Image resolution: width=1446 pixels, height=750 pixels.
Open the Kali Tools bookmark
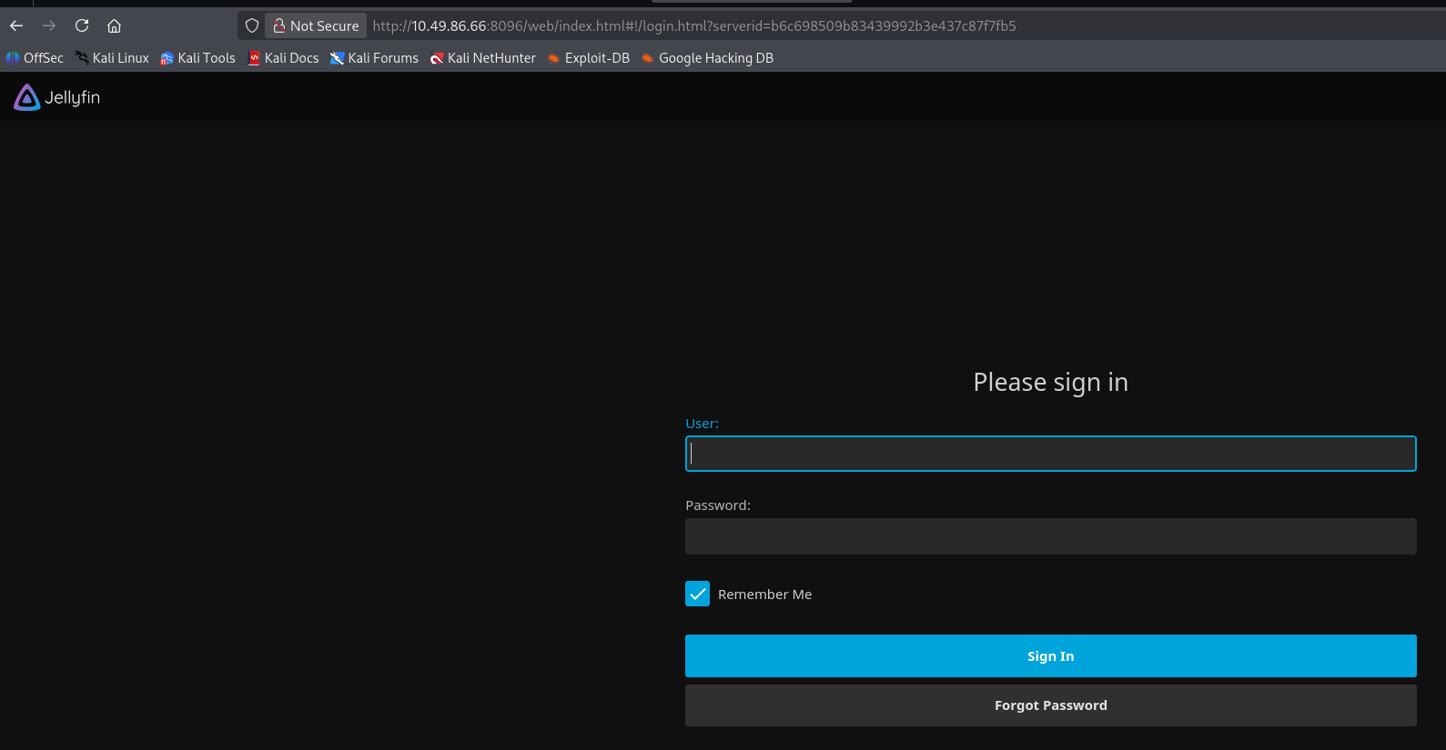(x=197, y=58)
